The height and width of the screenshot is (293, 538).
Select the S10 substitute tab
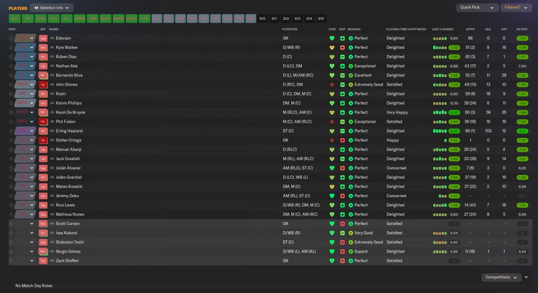(x=262, y=18)
